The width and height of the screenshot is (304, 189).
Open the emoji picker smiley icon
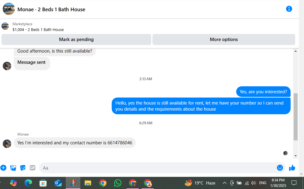click(x=280, y=168)
